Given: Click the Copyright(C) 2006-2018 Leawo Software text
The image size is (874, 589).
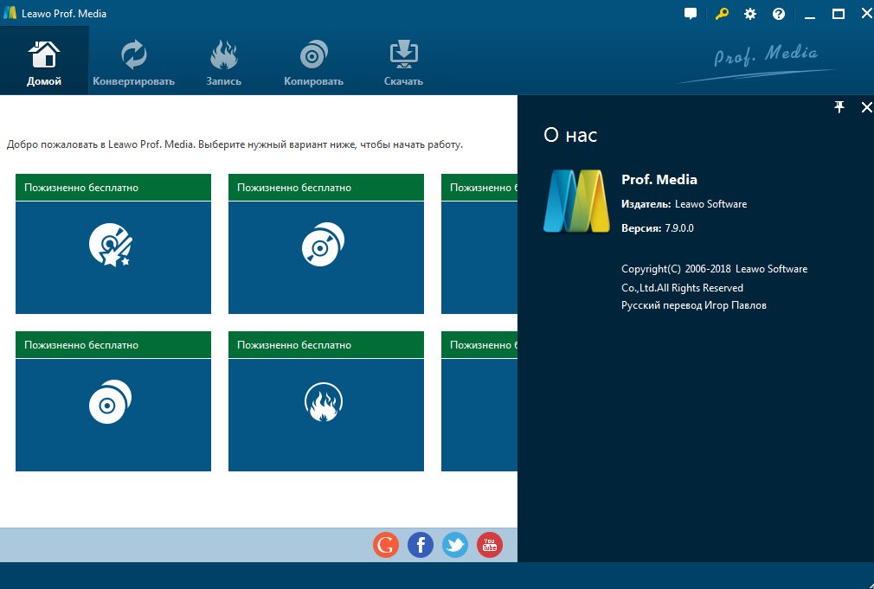Looking at the screenshot, I should [x=715, y=269].
